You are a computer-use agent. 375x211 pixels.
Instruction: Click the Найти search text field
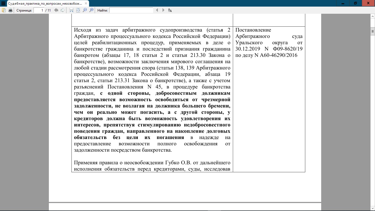131,10
